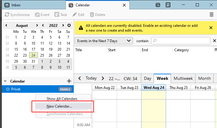The image size is (217, 128).
Task: Click the Today button
Action: click(91, 78)
